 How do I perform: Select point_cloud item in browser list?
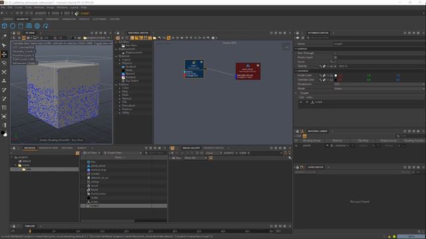point(98,166)
